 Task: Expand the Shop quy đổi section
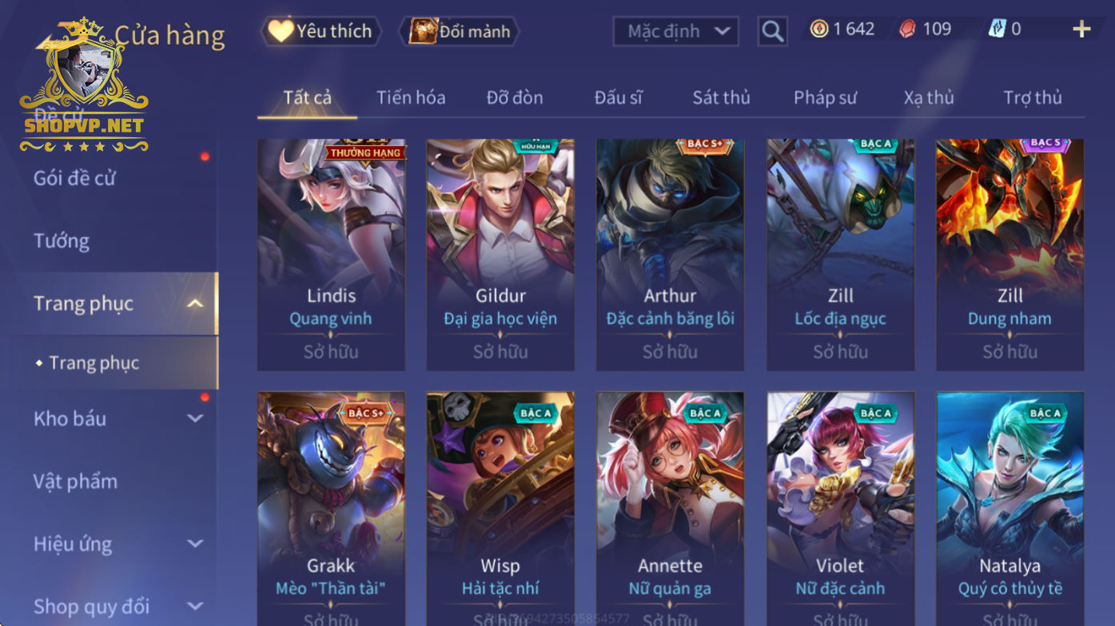click(x=195, y=607)
